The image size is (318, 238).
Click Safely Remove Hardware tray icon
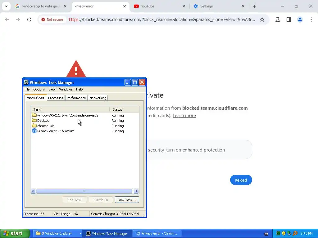pos(289,233)
